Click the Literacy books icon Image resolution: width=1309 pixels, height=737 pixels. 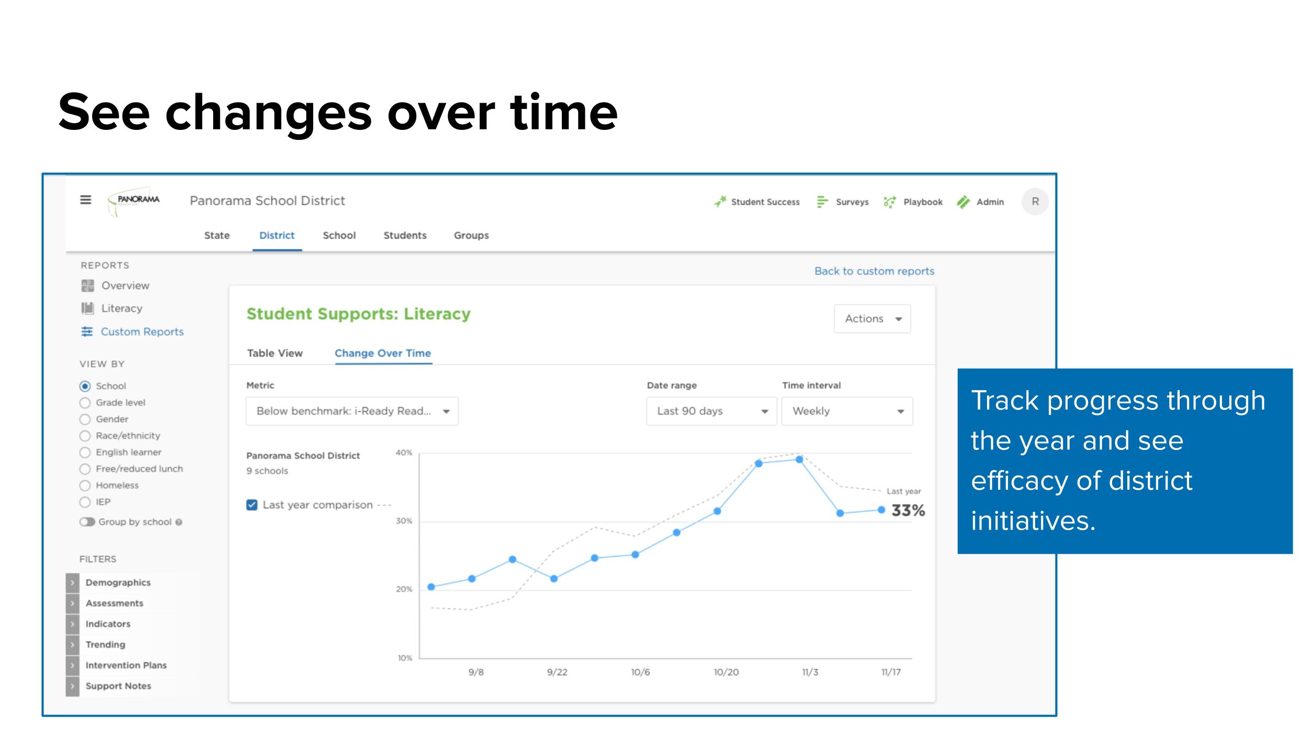click(87, 308)
